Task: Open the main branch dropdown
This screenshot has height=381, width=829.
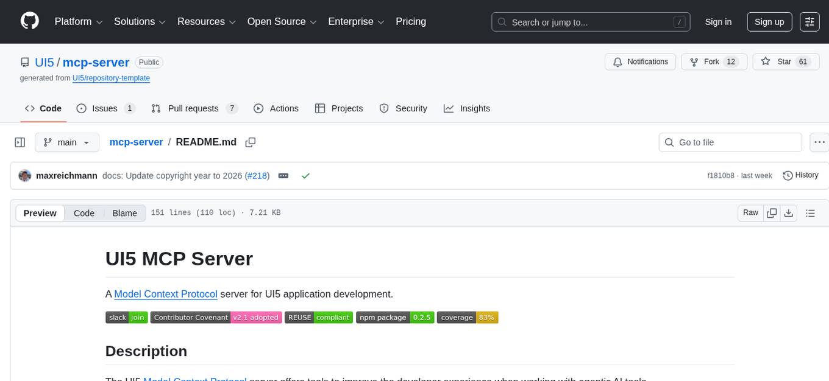Action: point(66,142)
